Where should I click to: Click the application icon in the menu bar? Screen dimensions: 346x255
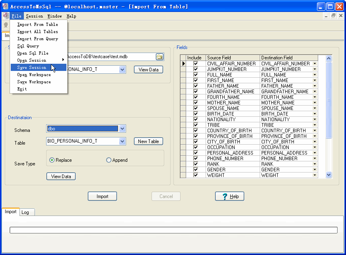[x=6, y=16]
